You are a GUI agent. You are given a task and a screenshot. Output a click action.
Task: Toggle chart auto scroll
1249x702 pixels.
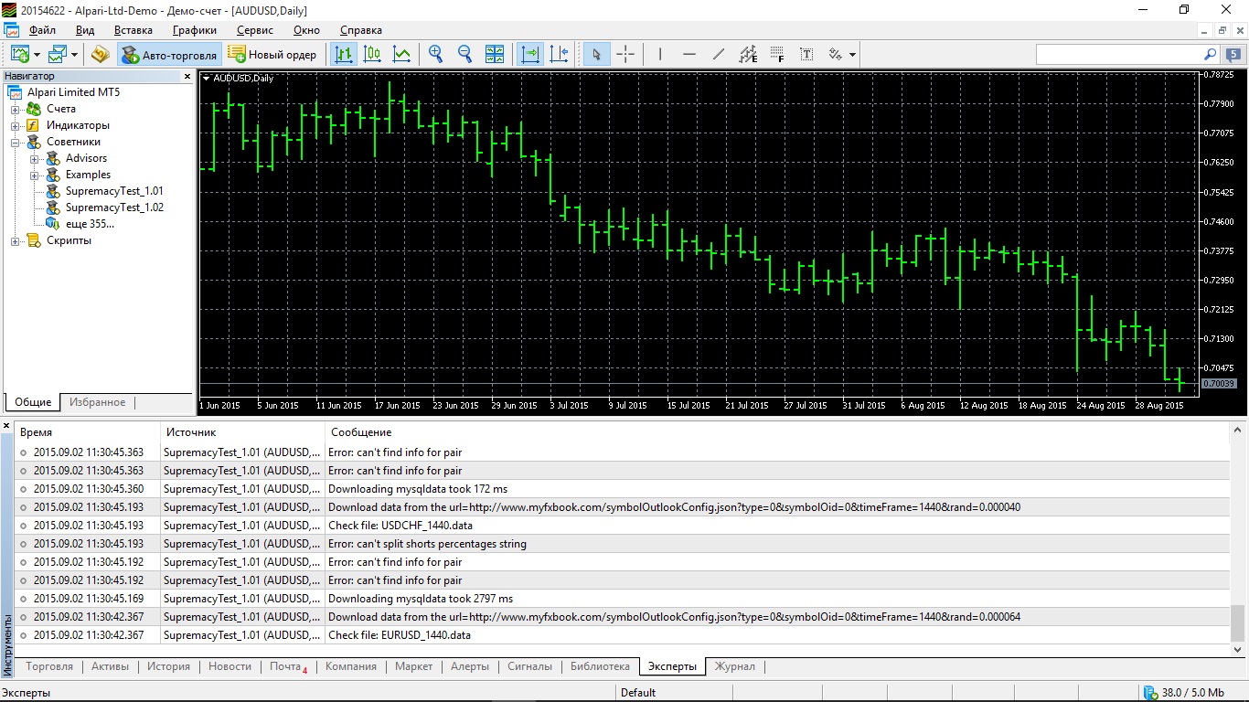click(x=530, y=54)
